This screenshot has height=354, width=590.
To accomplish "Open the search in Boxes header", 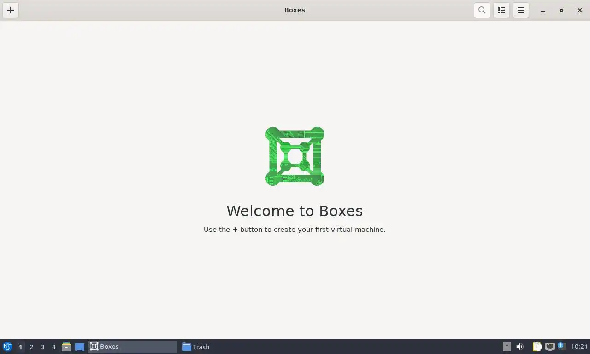I will 482,10.
